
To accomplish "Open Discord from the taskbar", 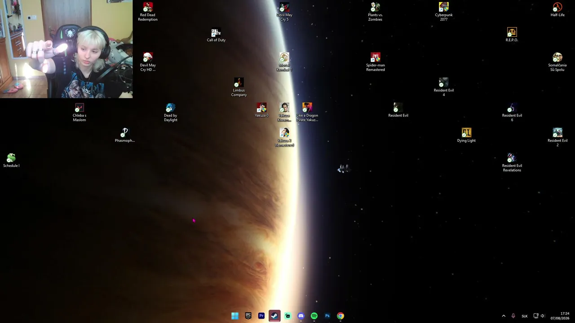I will click(x=301, y=316).
